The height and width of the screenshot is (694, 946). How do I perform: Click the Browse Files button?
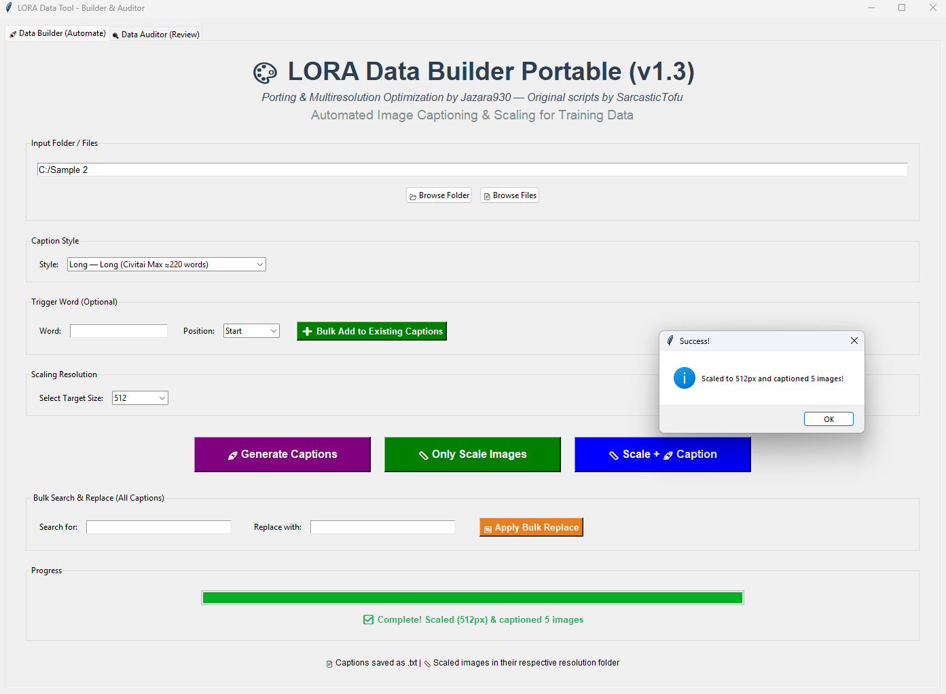(509, 195)
